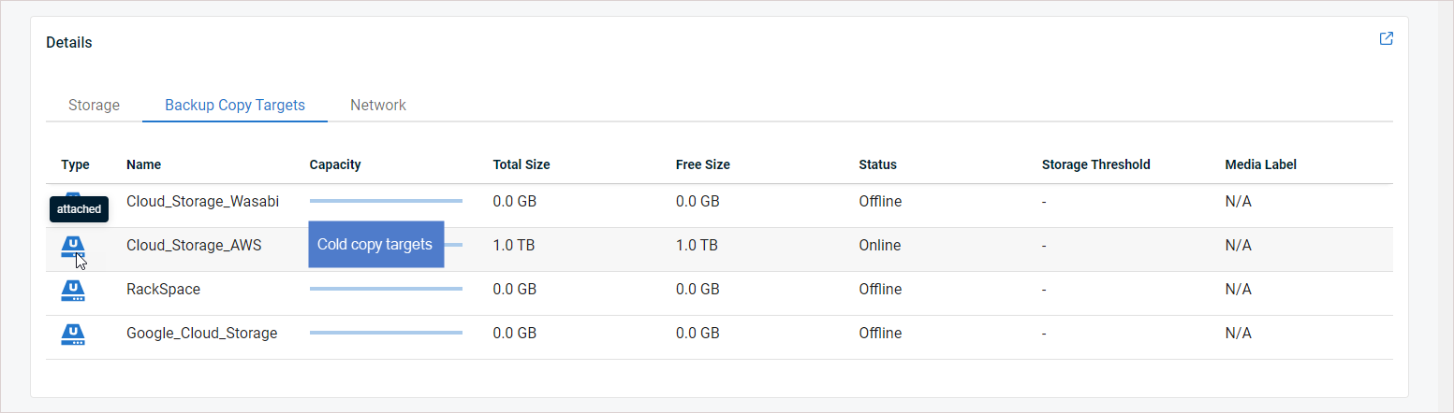Open Details panel in new window icon
1454x413 pixels.
pyautogui.click(x=1387, y=38)
